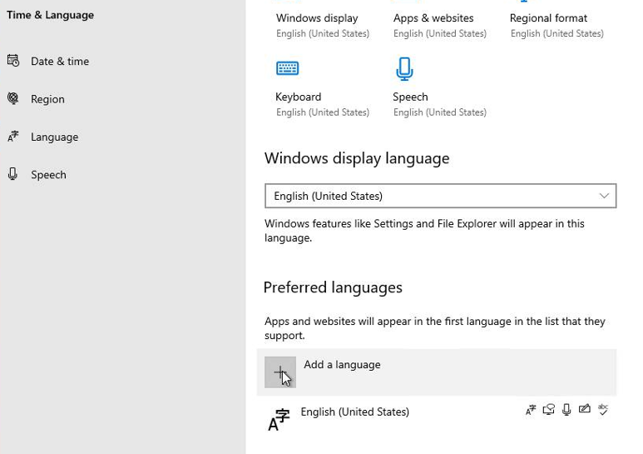Open the Windows display tile
Image resolution: width=643 pixels, height=454 pixels.
317,18
